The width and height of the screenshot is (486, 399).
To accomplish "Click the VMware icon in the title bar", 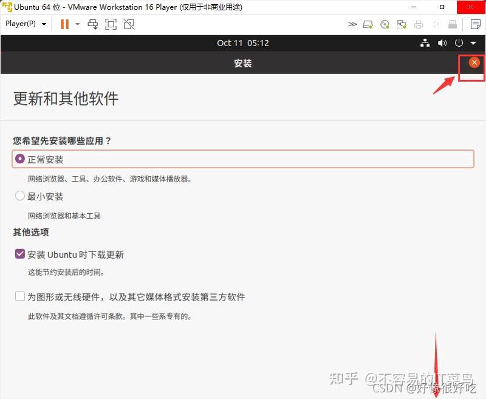I will (7, 7).
